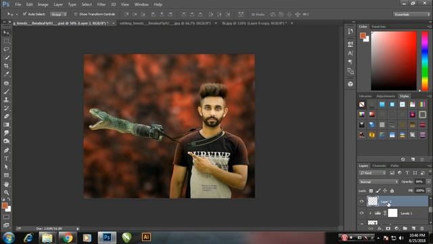Select the Rectangular Marquee tool

tap(6, 41)
